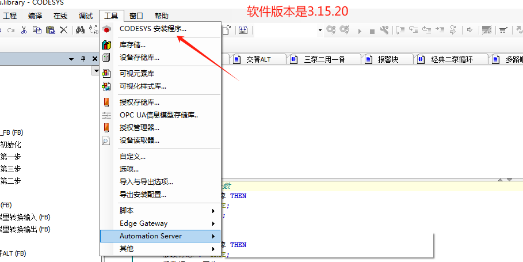Click the library repository books icon
This screenshot has height=262, width=523.
[106, 45]
